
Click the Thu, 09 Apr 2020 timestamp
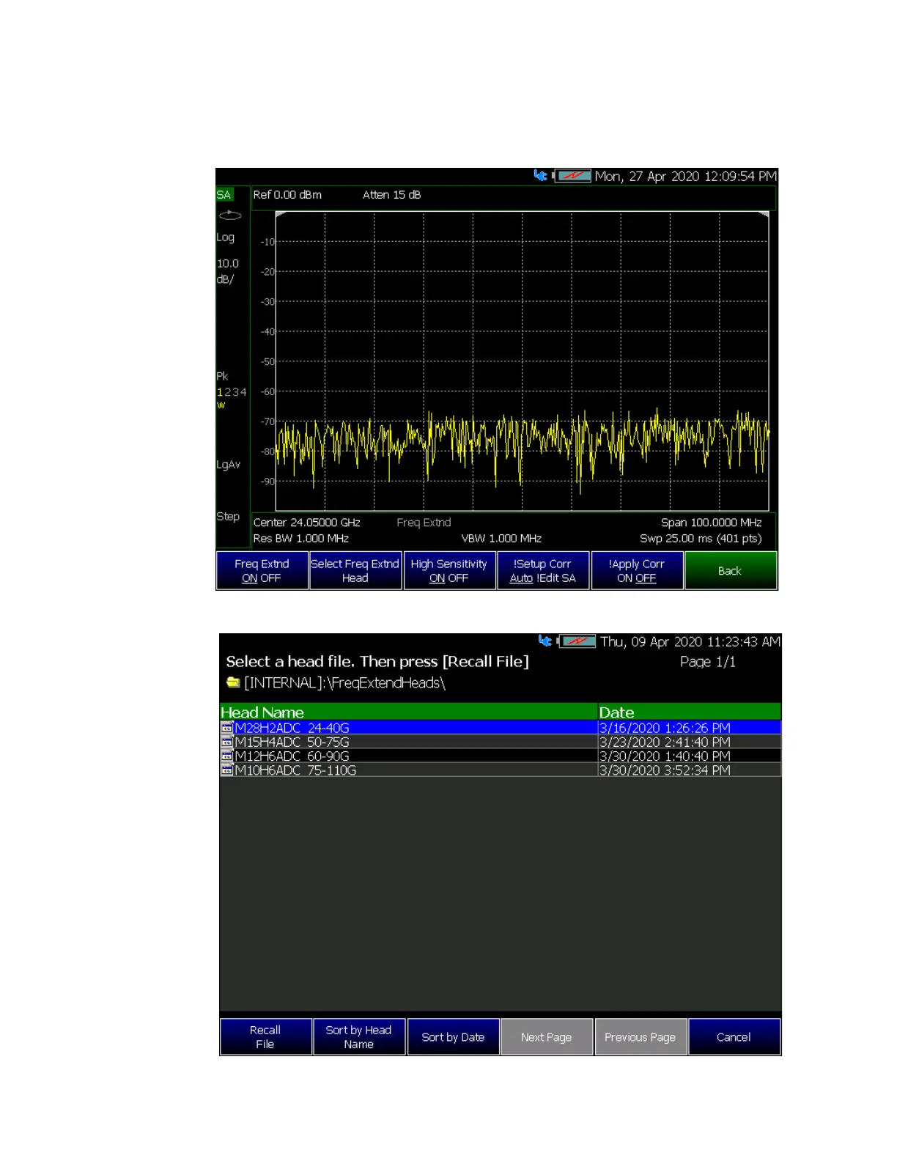690,641
